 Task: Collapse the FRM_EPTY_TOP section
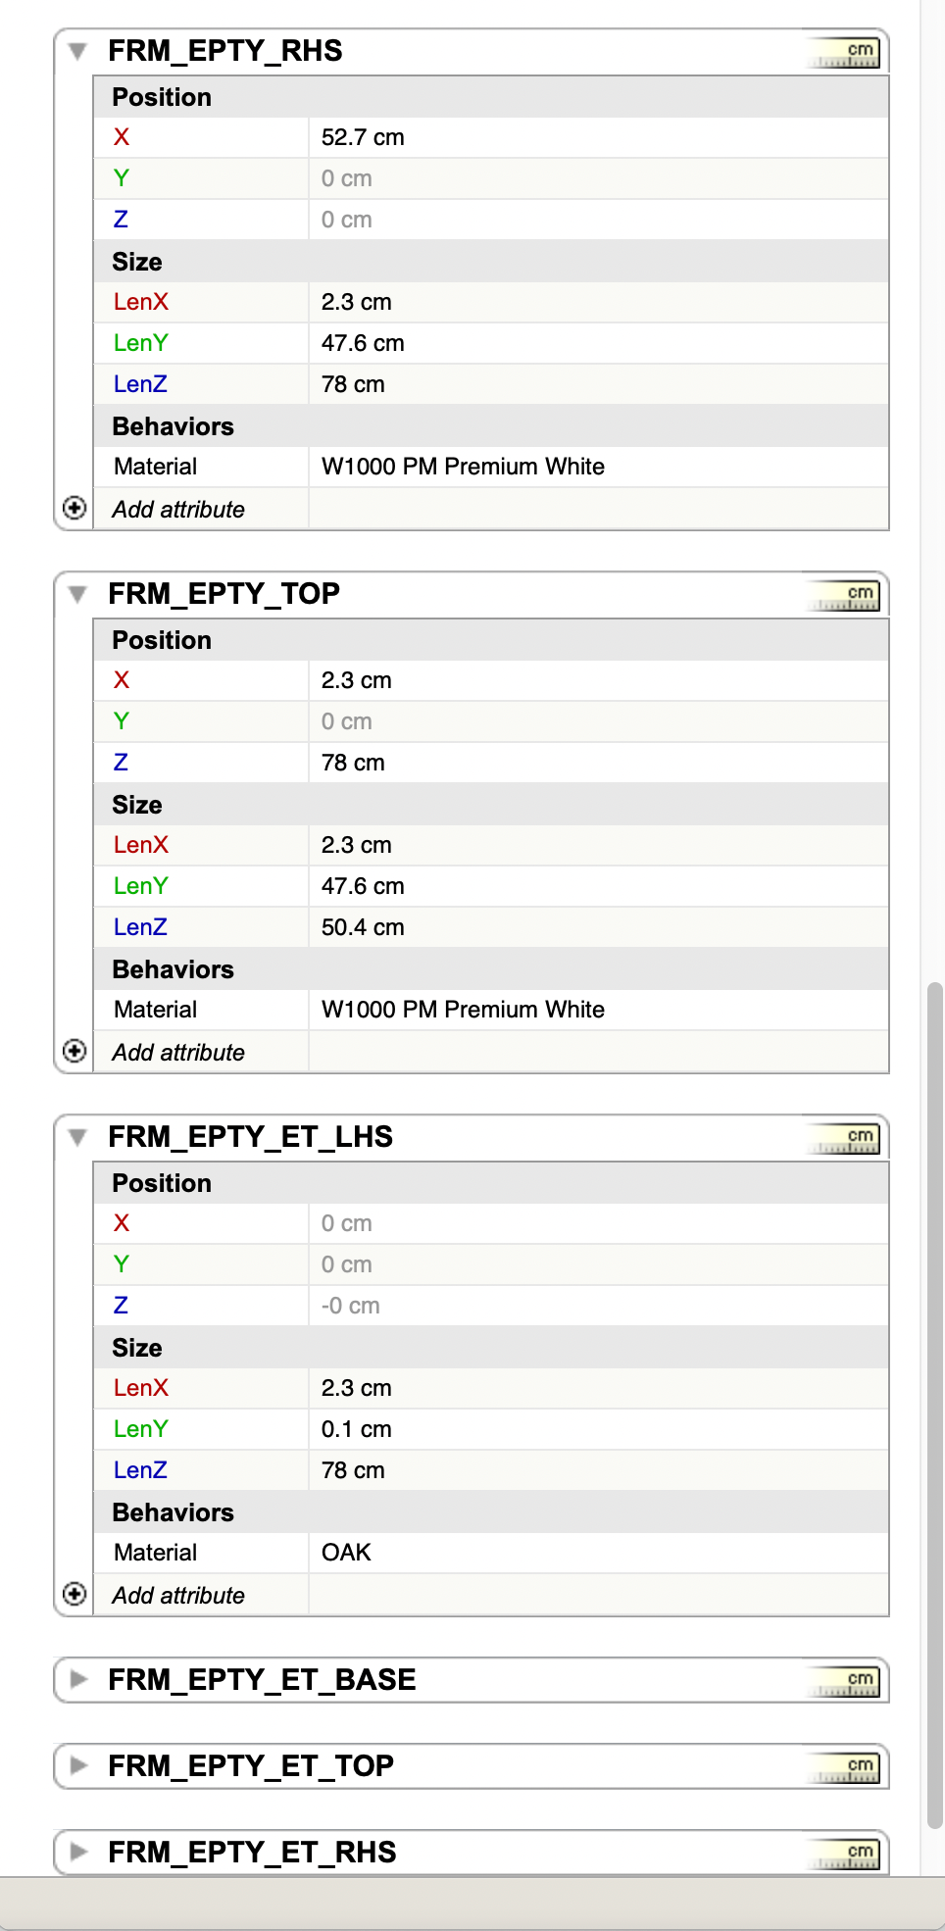(x=78, y=594)
